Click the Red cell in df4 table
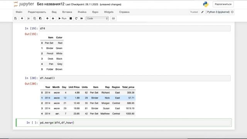 click(x=60, y=43)
